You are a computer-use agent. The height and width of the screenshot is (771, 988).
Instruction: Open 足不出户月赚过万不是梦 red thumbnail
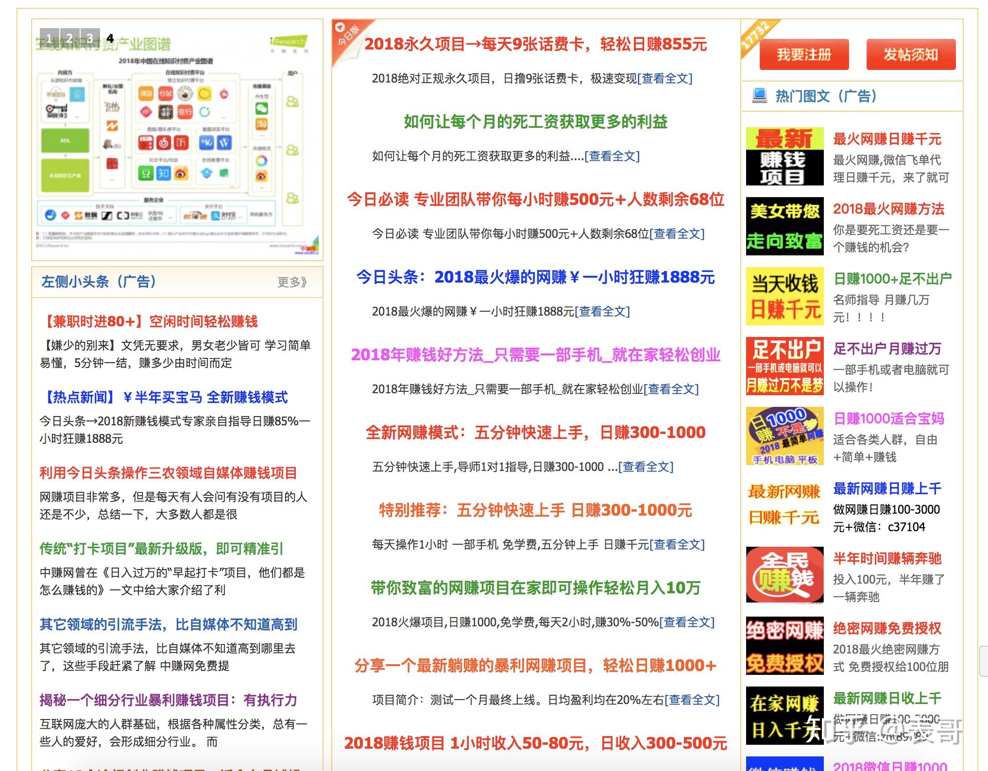pyautogui.click(x=784, y=366)
